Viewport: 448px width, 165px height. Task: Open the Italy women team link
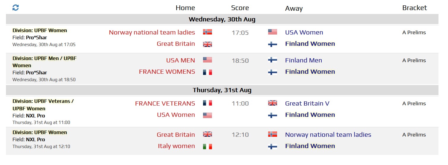(x=177, y=146)
